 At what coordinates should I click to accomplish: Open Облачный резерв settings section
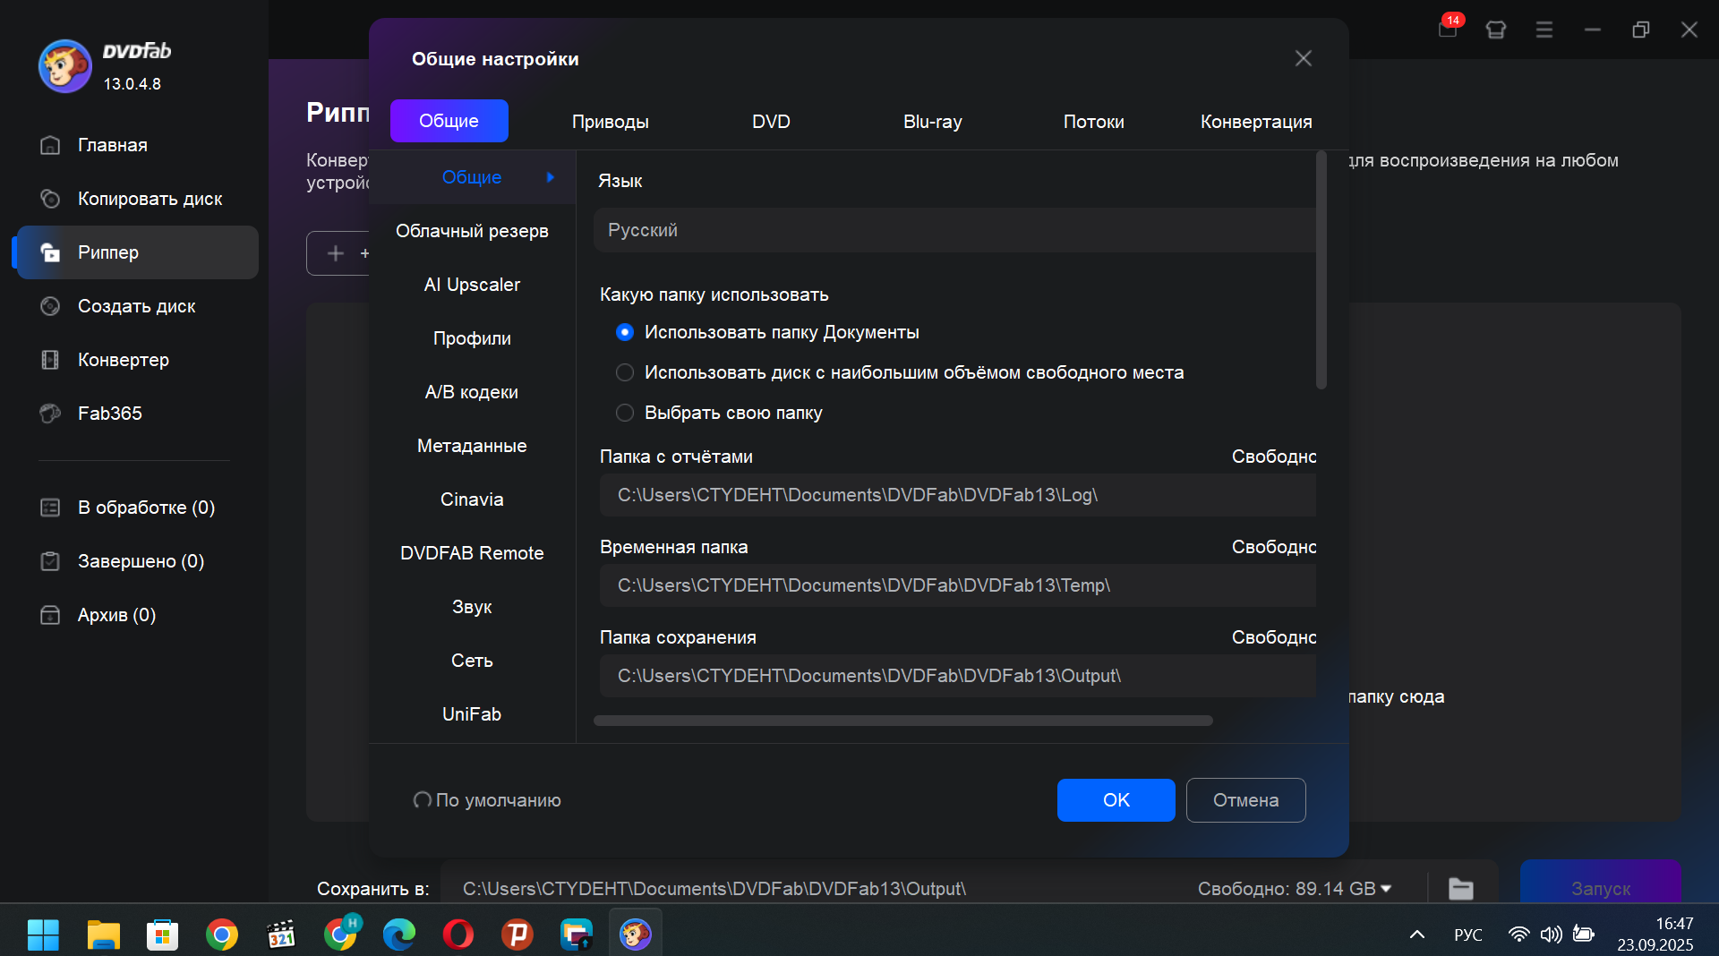pos(472,231)
